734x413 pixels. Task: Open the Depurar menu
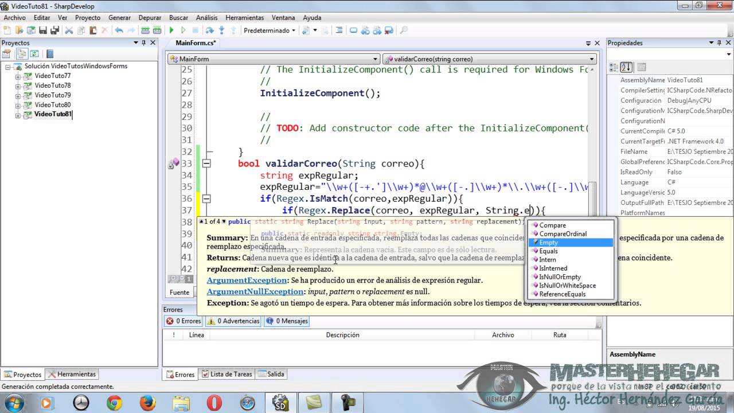(x=150, y=18)
